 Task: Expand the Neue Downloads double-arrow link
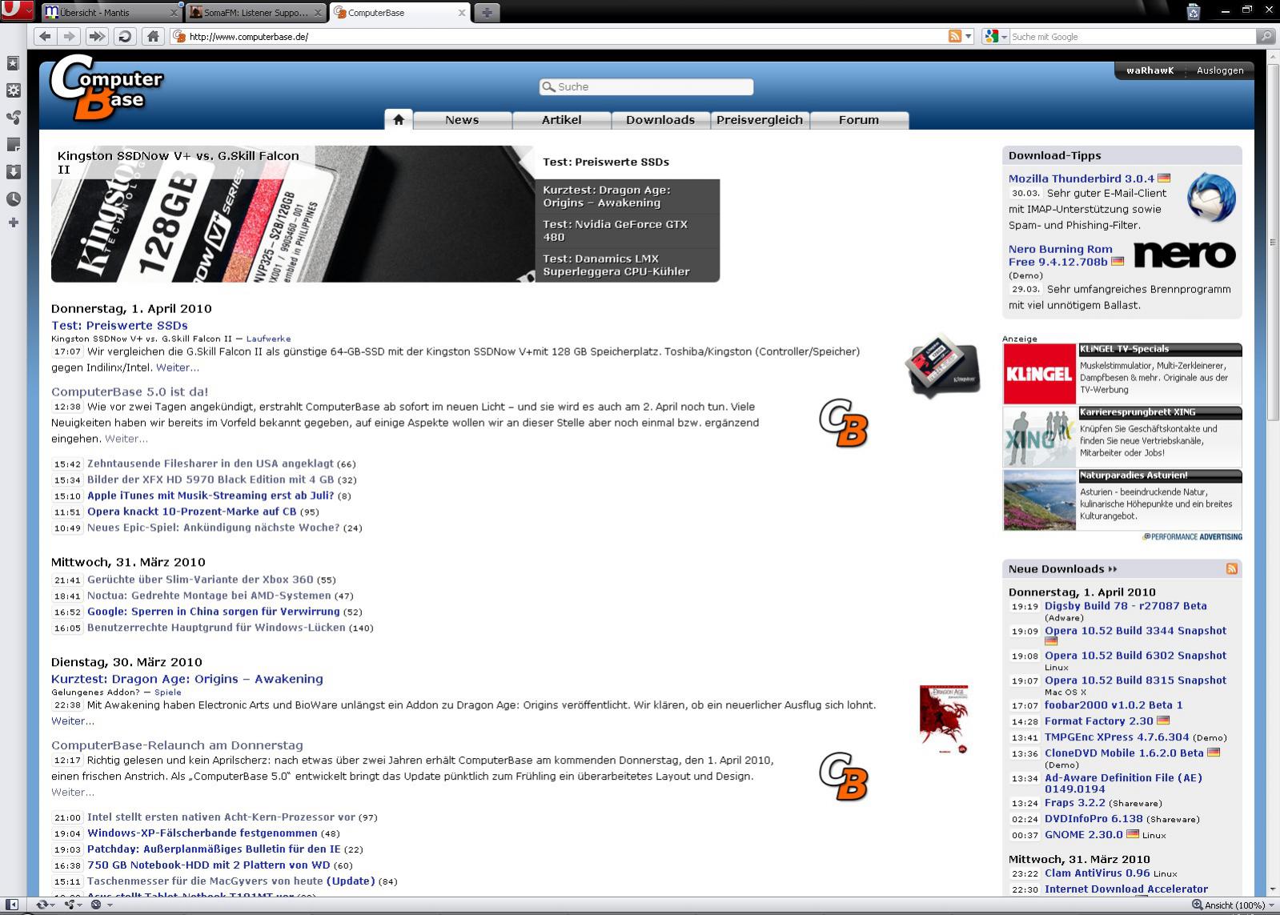1113,569
